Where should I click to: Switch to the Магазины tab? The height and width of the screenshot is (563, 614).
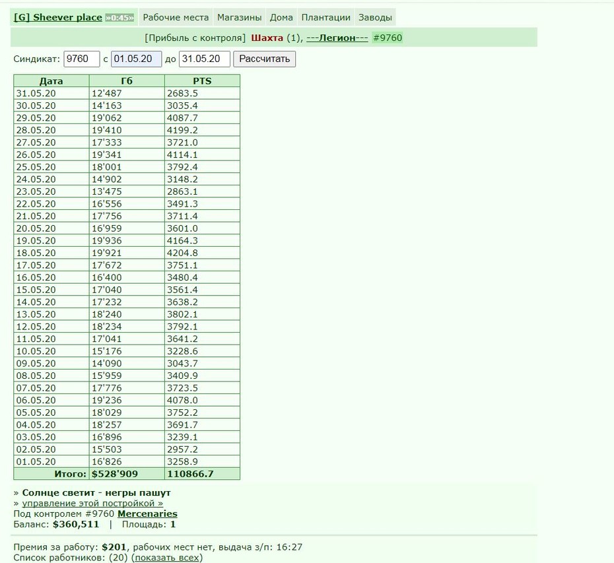[x=239, y=18]
